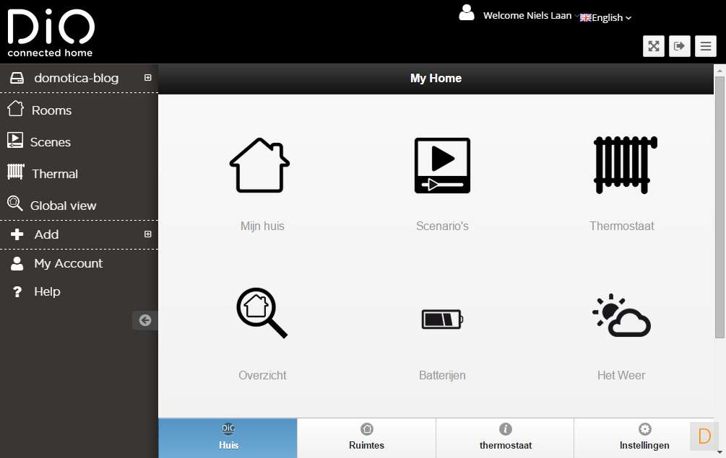Collapse sidebar with the left arrow button

point(145,320)
